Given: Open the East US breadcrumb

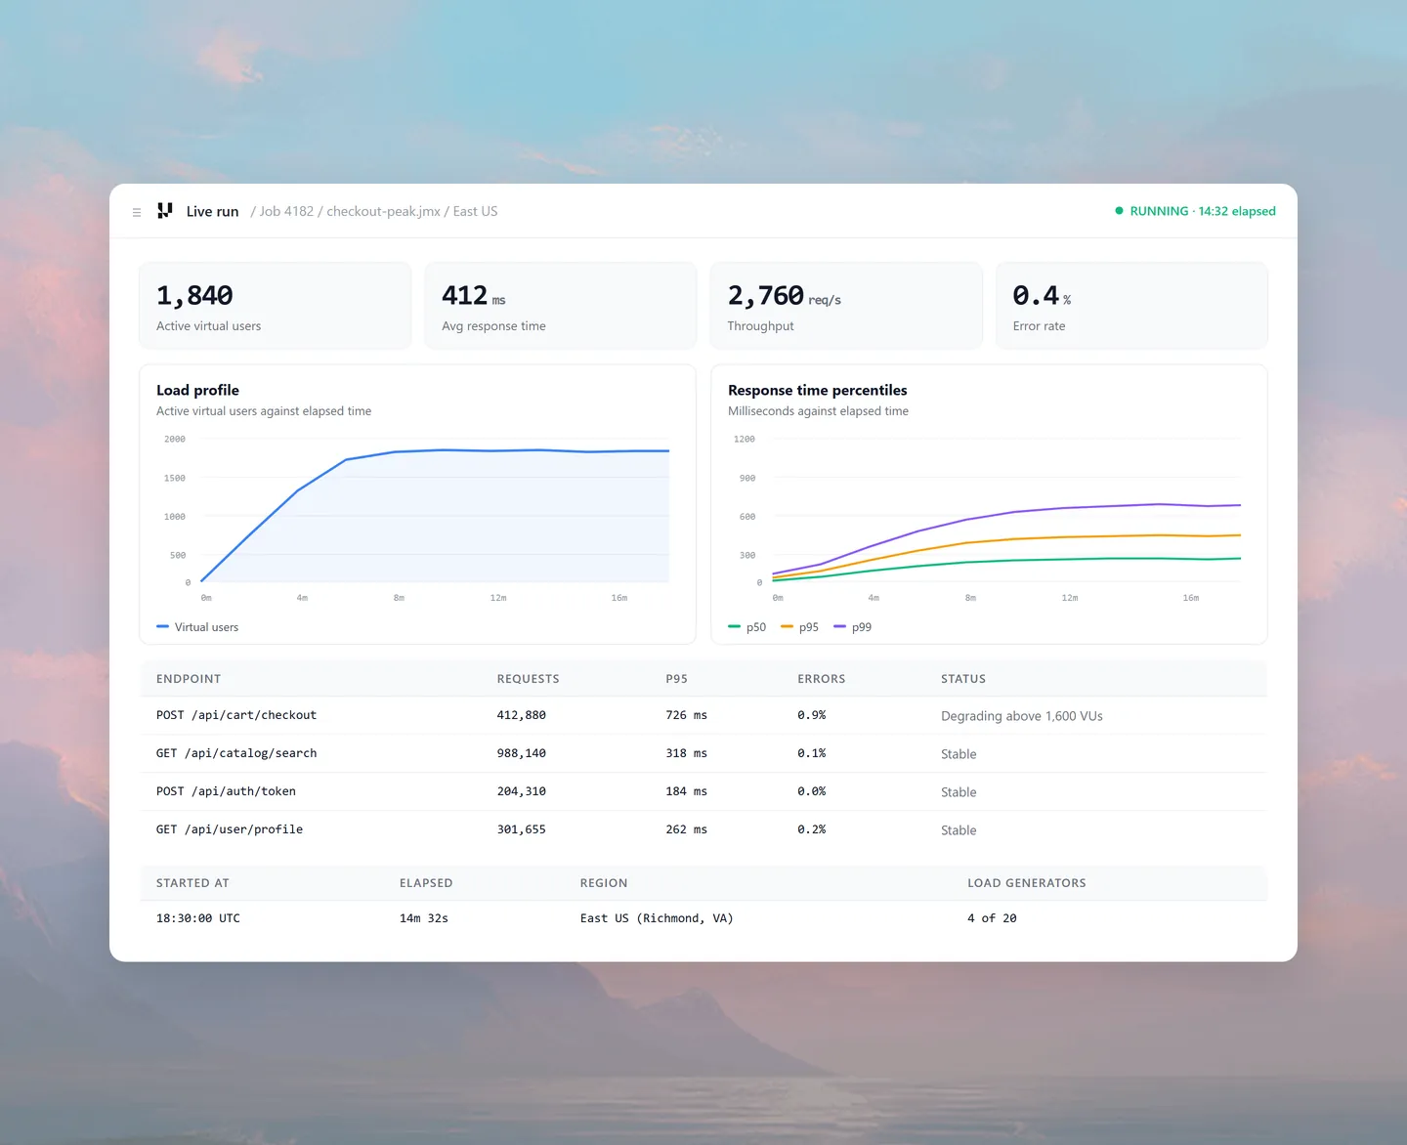Looking at the screenshot, I should click(x=475, y=211).
